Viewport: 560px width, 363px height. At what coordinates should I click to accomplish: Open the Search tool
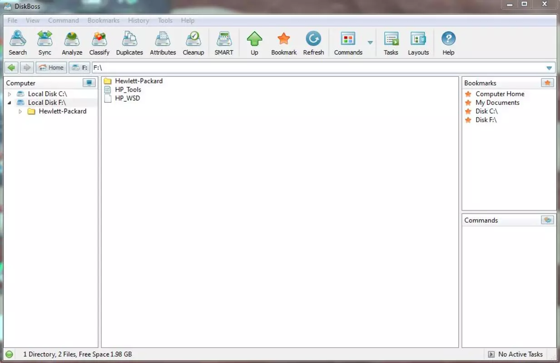click(18, 43)
